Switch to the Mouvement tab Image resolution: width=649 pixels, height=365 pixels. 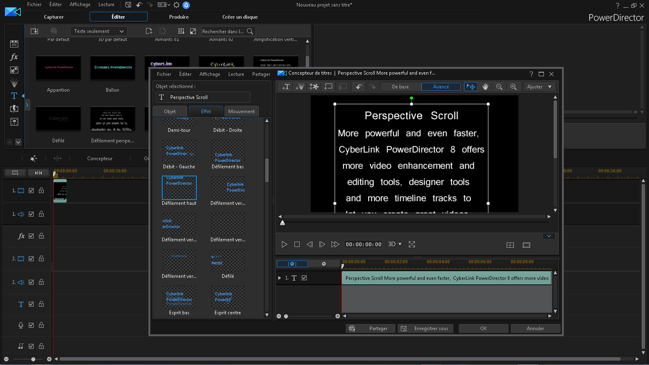point(241,111)
